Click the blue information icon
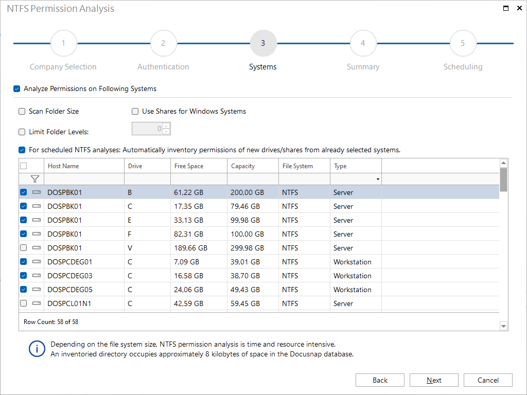The width and height of the screenshot is (527, 395). coord(37,349)
